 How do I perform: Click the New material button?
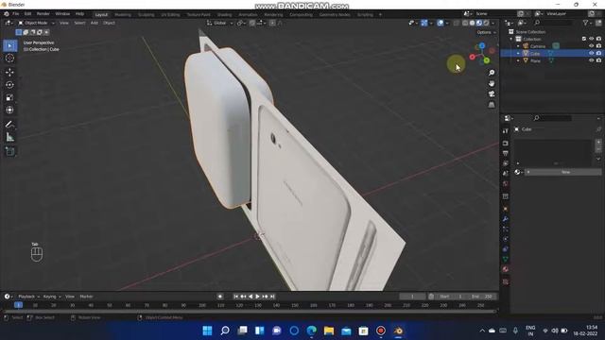pyautogui.click(x=563, y=172)
